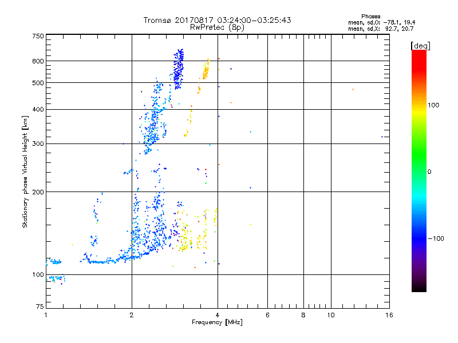Click the "mean, sd,O: -78.1, 19.4" line
Screen dimensions: 458x343
(381, 23)
